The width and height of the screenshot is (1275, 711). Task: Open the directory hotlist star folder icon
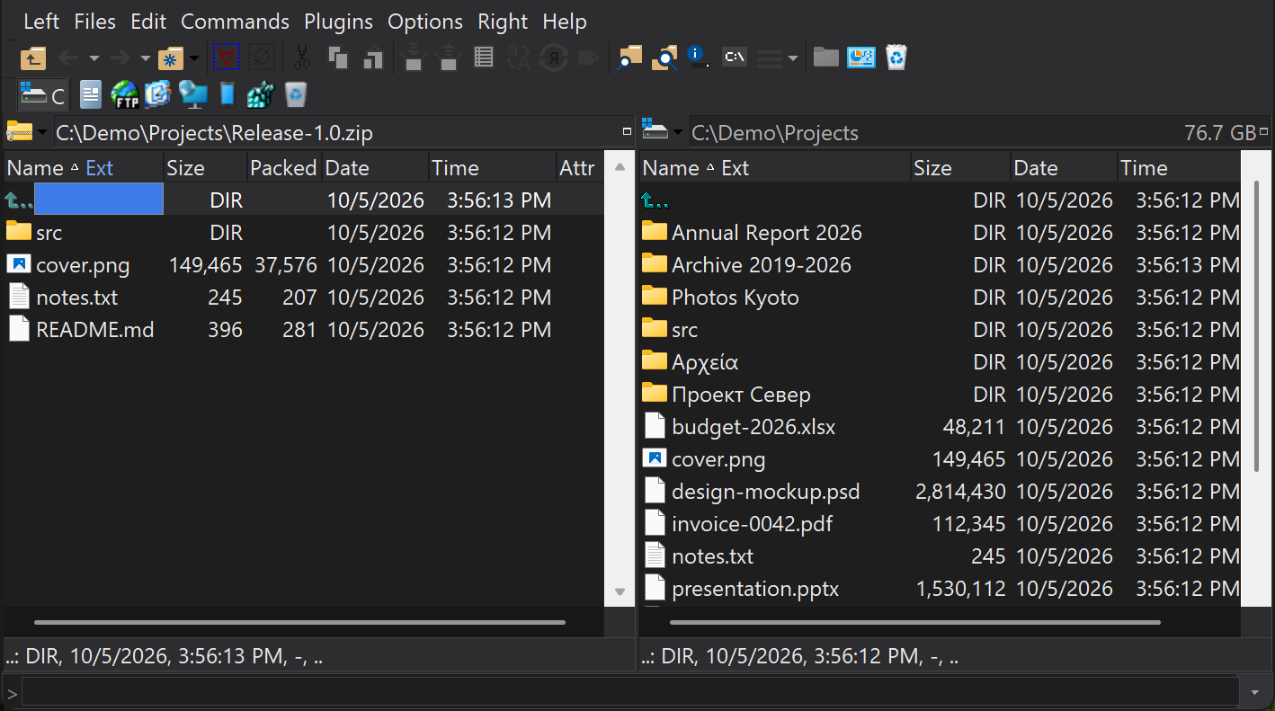click(170, 58)
